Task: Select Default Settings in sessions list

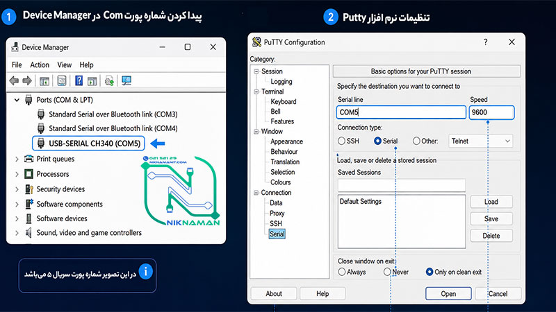Action: coord(360,201)
